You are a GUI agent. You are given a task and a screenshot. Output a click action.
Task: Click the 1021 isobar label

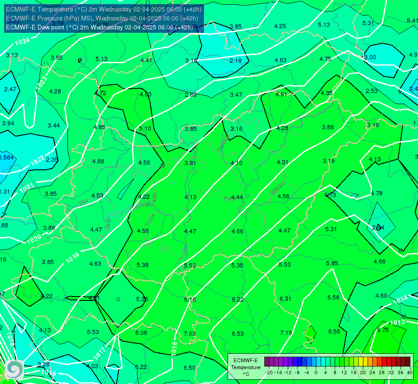(26, 189)
